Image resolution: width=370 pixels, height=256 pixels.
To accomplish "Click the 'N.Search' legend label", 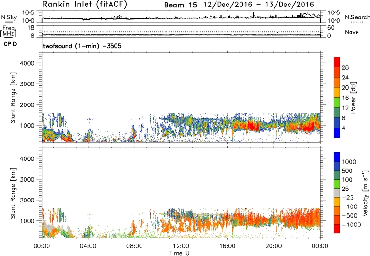I will (x=357, y=17).
